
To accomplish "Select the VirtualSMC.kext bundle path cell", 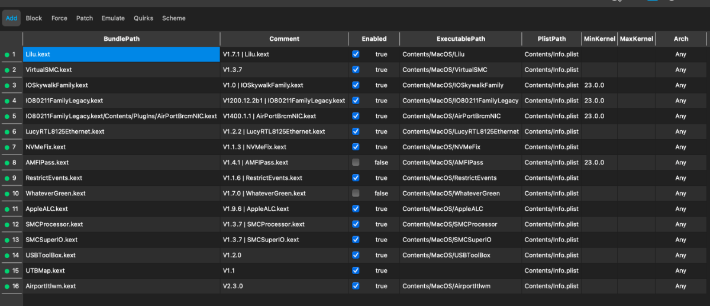I will [x=121, y=70].
